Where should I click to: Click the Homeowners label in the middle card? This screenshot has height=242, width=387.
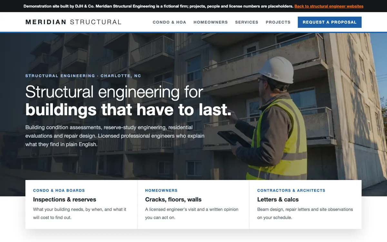(161, 190)
